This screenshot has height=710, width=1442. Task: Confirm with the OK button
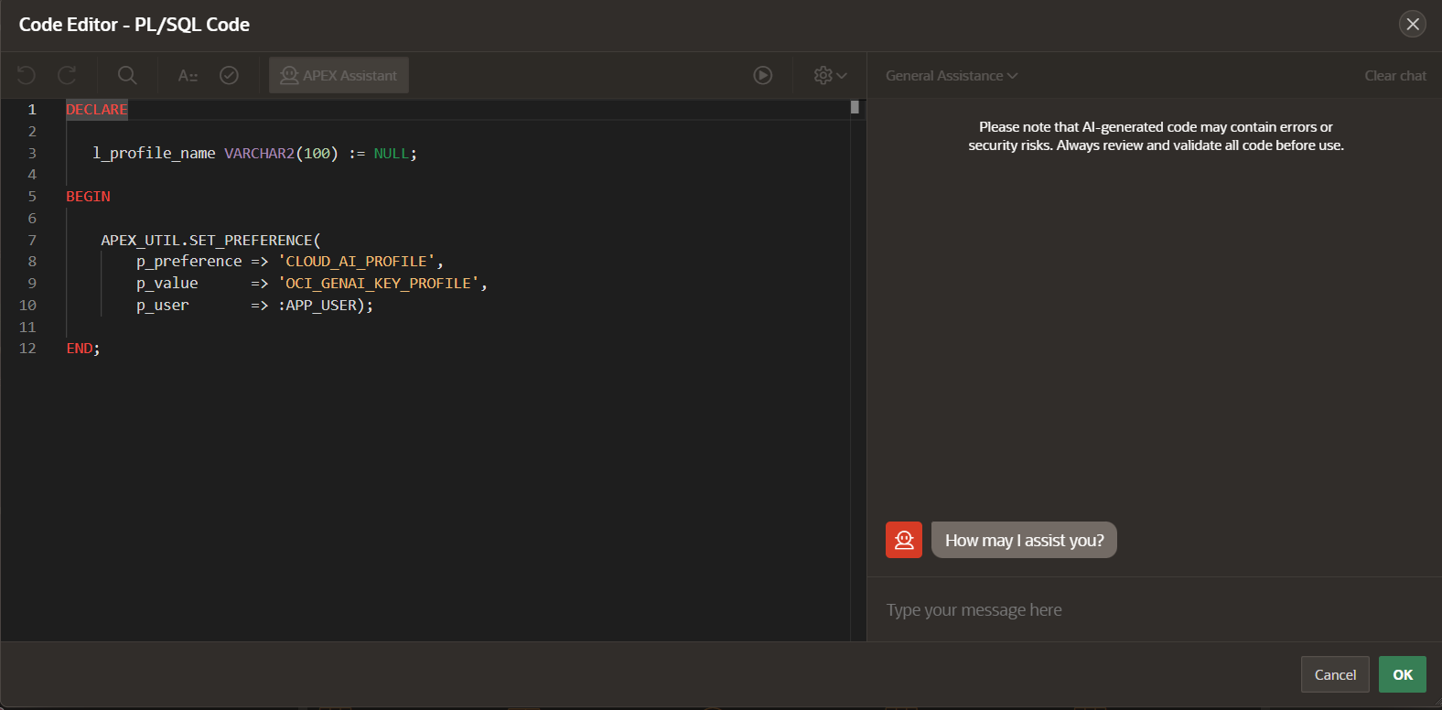point(1403,674)
